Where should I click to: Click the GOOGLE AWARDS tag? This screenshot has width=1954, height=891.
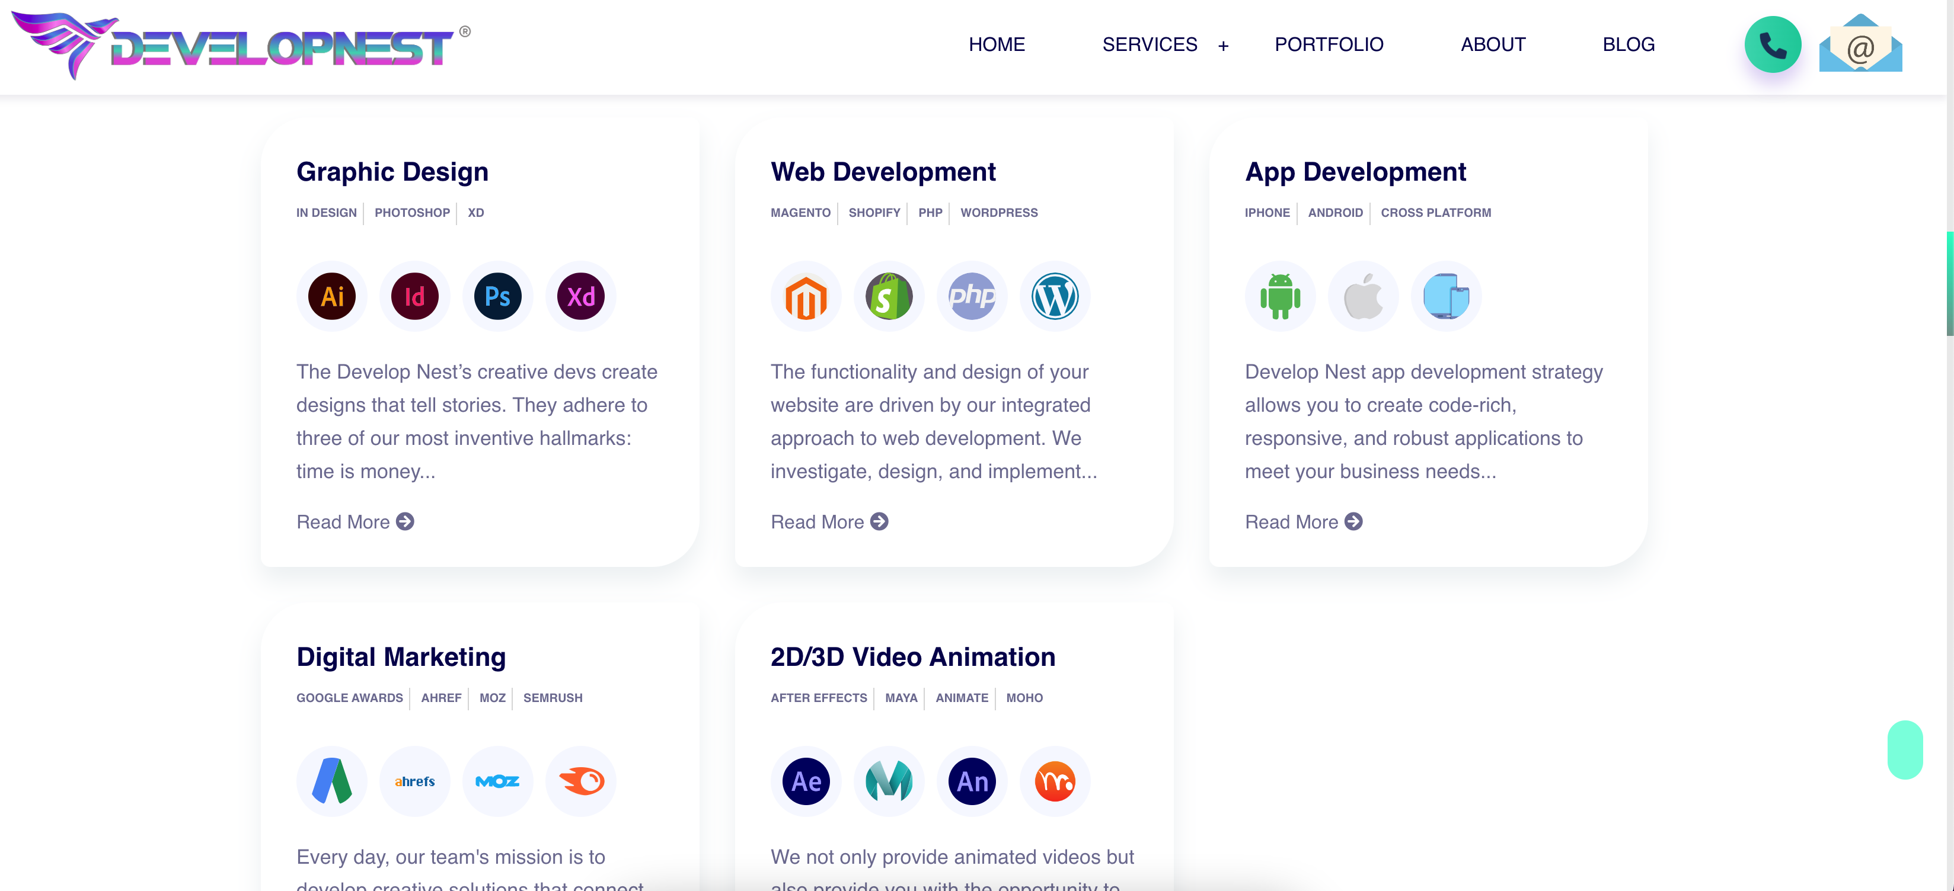pos(350,698)
